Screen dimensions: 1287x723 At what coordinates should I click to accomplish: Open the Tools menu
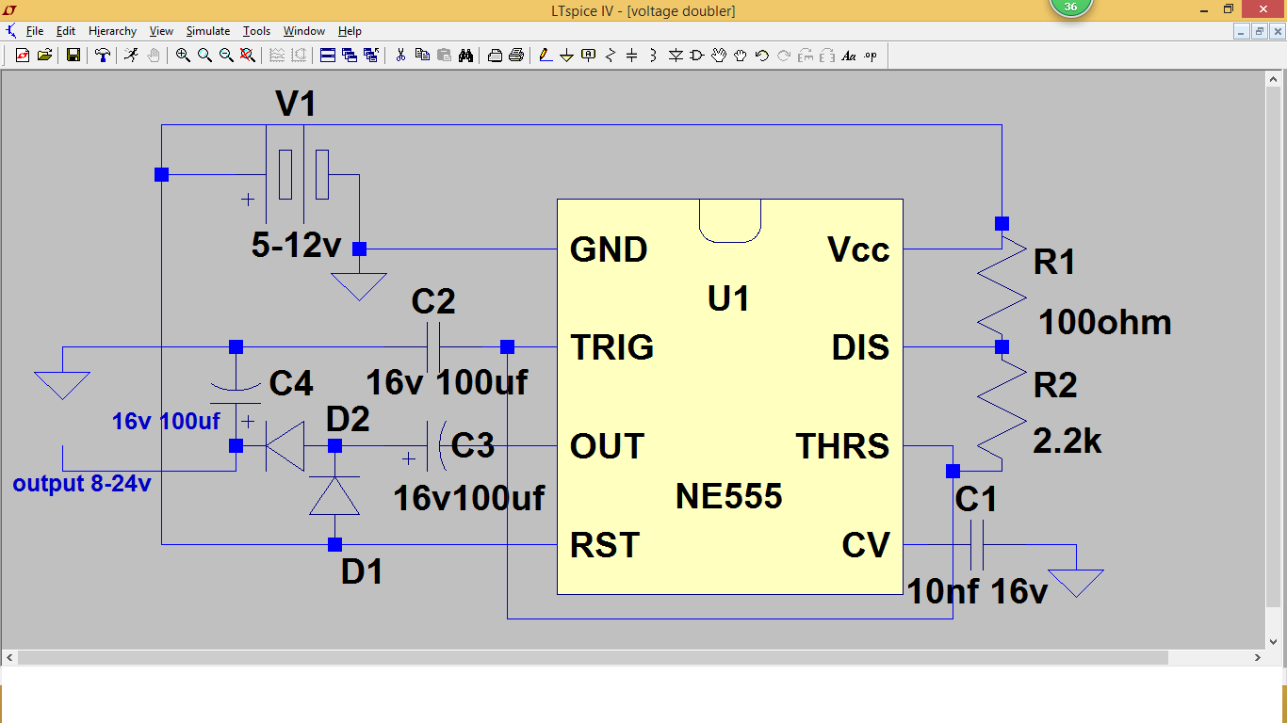(x=256, y=31)
